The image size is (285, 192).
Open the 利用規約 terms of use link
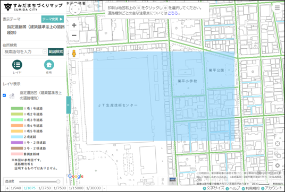[x=250, y=188]
